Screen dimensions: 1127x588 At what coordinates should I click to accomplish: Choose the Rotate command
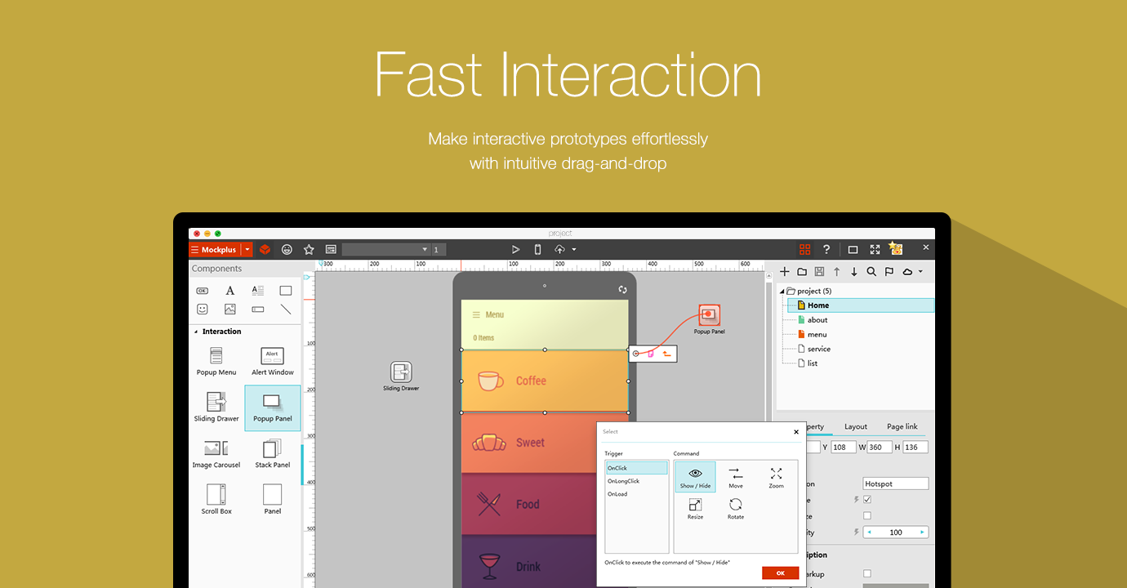point(736,509)
